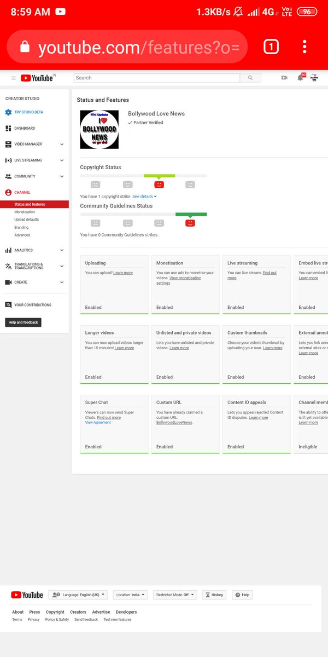Tap the browser address bar URL
328x657 pixels.
click(139, 48)
